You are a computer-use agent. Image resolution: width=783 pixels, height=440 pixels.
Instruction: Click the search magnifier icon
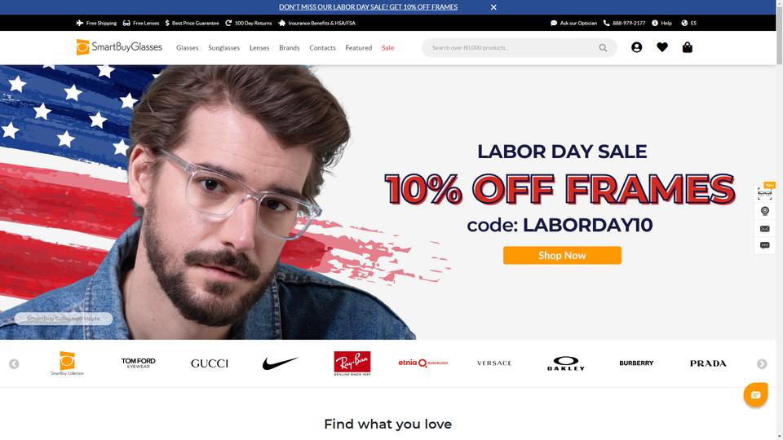point(603,48)
